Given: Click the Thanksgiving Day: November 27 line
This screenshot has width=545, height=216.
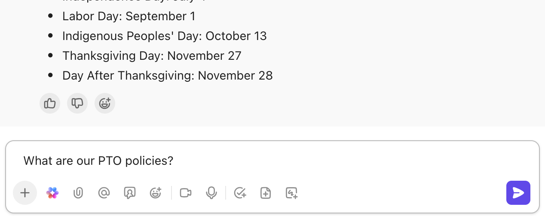Looking at the screenshot, I should coord(152,56).
